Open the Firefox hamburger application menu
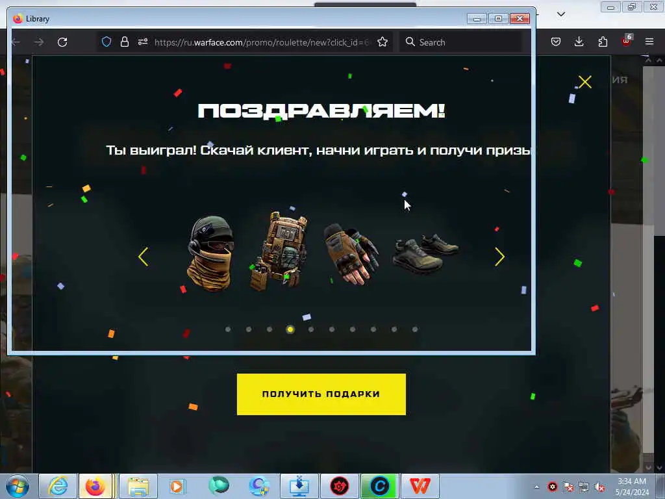This screenshot has height=499, width=665. (x=649, y=42)
